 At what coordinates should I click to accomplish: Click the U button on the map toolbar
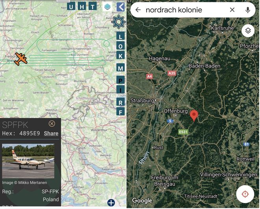(71, 7)
